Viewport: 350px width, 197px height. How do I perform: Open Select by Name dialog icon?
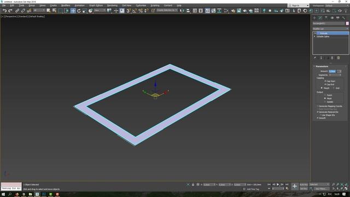(54, 11)
